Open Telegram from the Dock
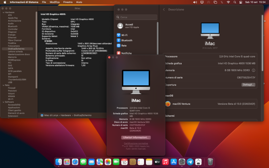Screen dimensions: 269x168 point(190,162)
